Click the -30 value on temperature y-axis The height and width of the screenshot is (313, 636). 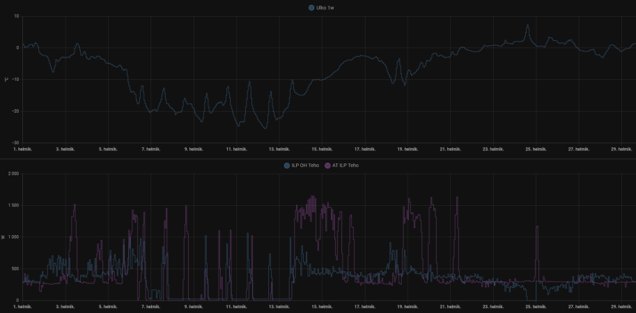point(15,143)
